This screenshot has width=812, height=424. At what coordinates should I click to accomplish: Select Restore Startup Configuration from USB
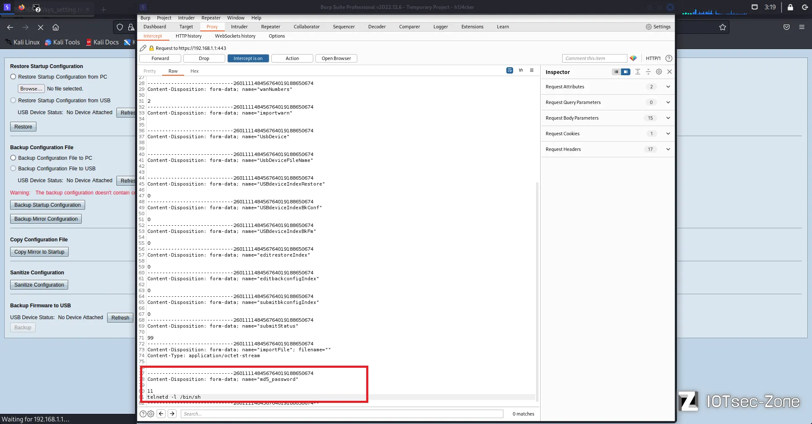[x=13, y=100]
